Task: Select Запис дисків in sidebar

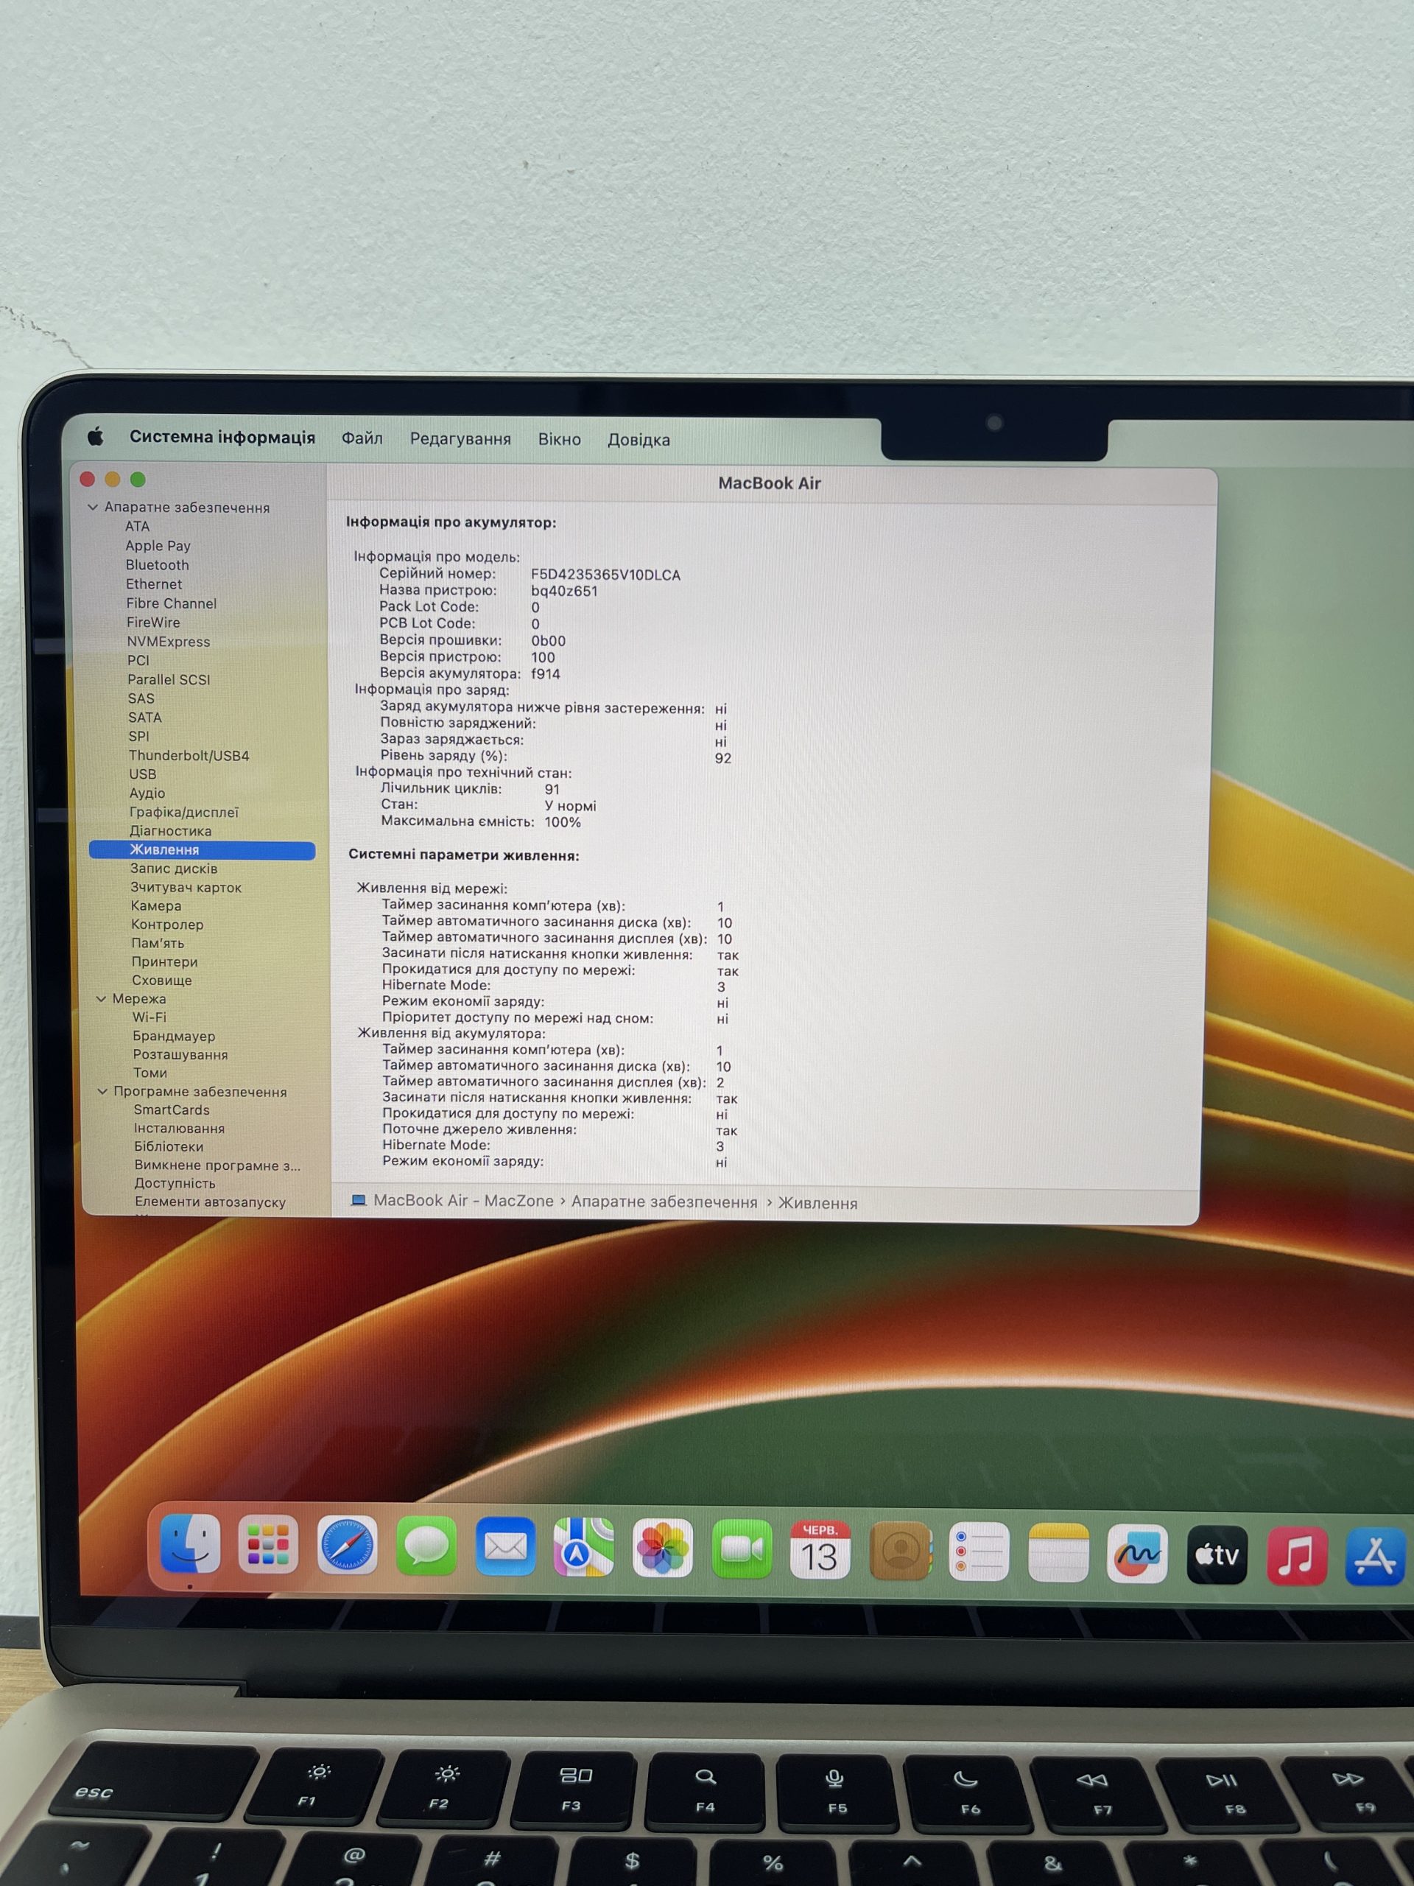Action: [x=174, y=869]
